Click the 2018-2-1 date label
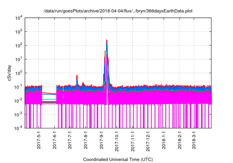Screen dimensions: 233x163 179,140
